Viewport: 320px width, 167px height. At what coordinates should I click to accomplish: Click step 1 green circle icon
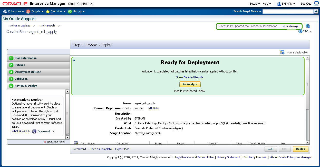click(x=11, y=58)
